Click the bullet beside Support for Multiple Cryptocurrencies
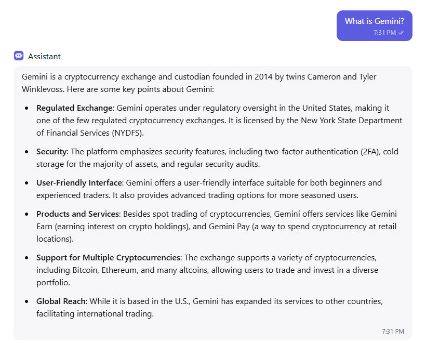 click(x=26, y=258)
